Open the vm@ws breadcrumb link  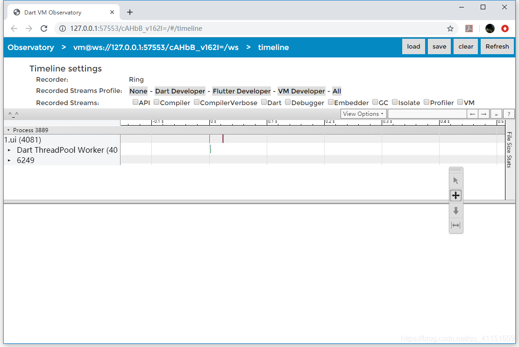tap(156, 47)
